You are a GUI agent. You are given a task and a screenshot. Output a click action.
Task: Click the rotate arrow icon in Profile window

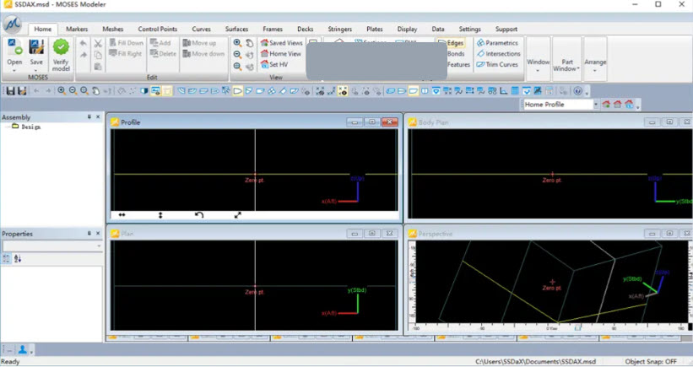[x=199, y=215]
